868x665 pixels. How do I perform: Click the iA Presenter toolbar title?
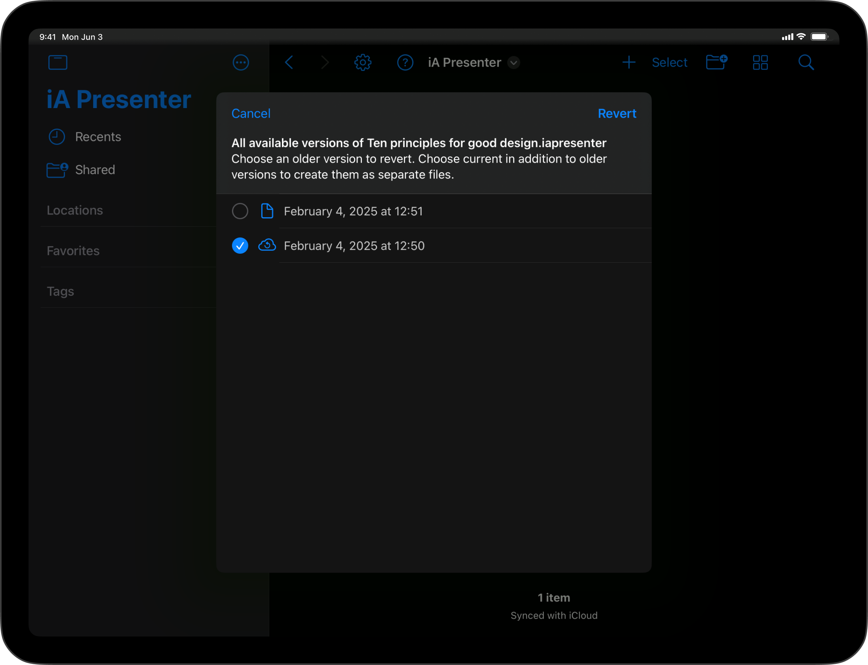click(464, 63)
